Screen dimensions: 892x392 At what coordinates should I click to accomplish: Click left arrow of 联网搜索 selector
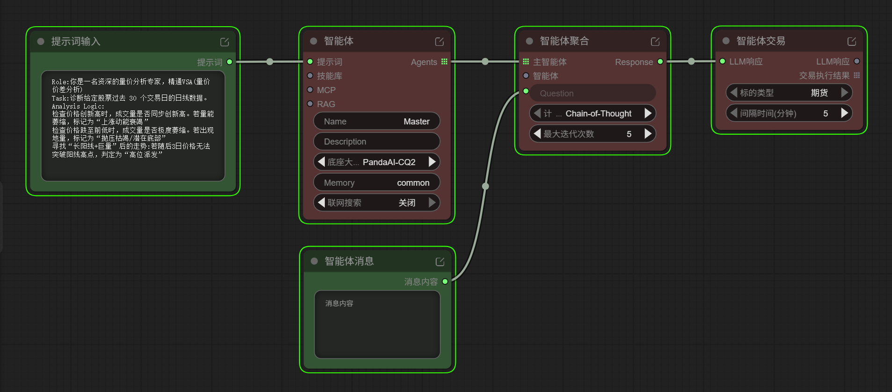[321, 203]
